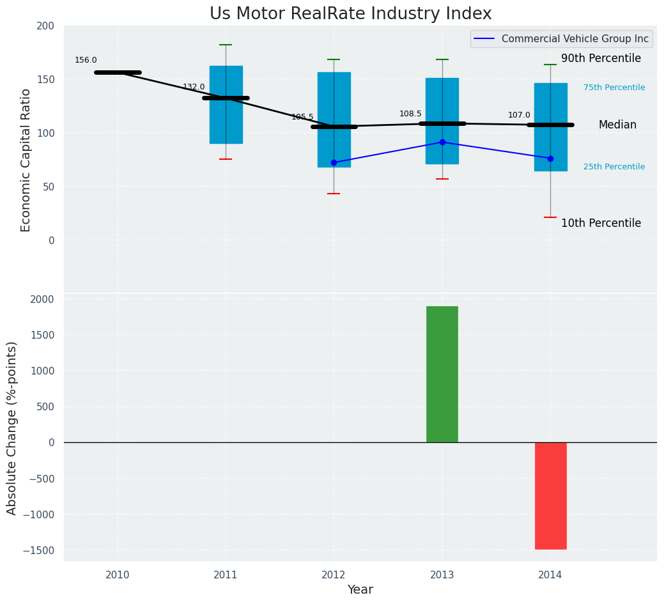Click the 10th Percentile annotation
The height and width of the screenshot is (602, 664).
pos(601,224)
